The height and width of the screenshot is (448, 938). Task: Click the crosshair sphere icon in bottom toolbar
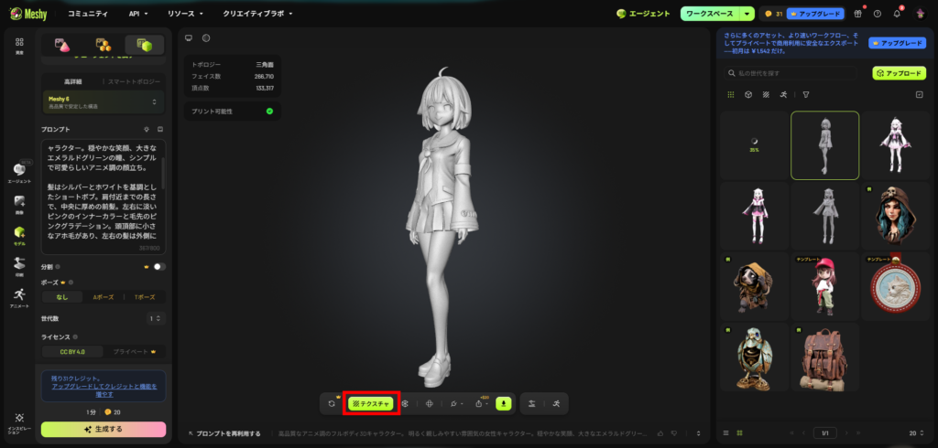click(x=429, y=404)
